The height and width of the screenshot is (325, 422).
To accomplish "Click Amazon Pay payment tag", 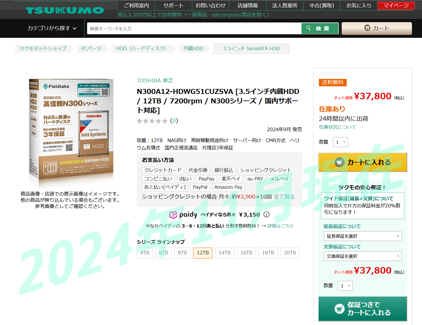I will coord(228,187).
